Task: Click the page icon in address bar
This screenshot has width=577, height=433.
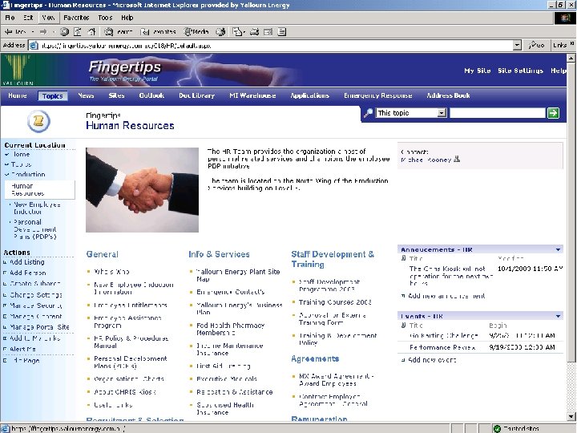Action: (34, 45)
